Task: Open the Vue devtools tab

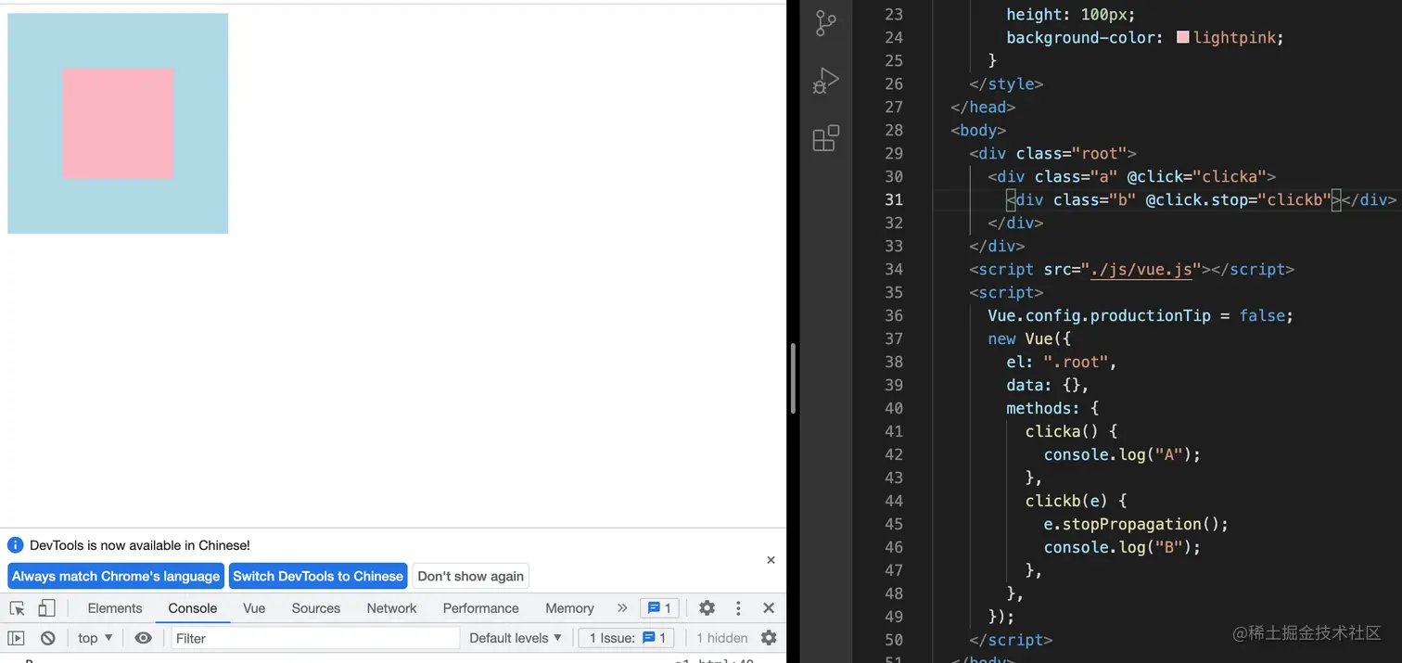Action: (254, 608)
